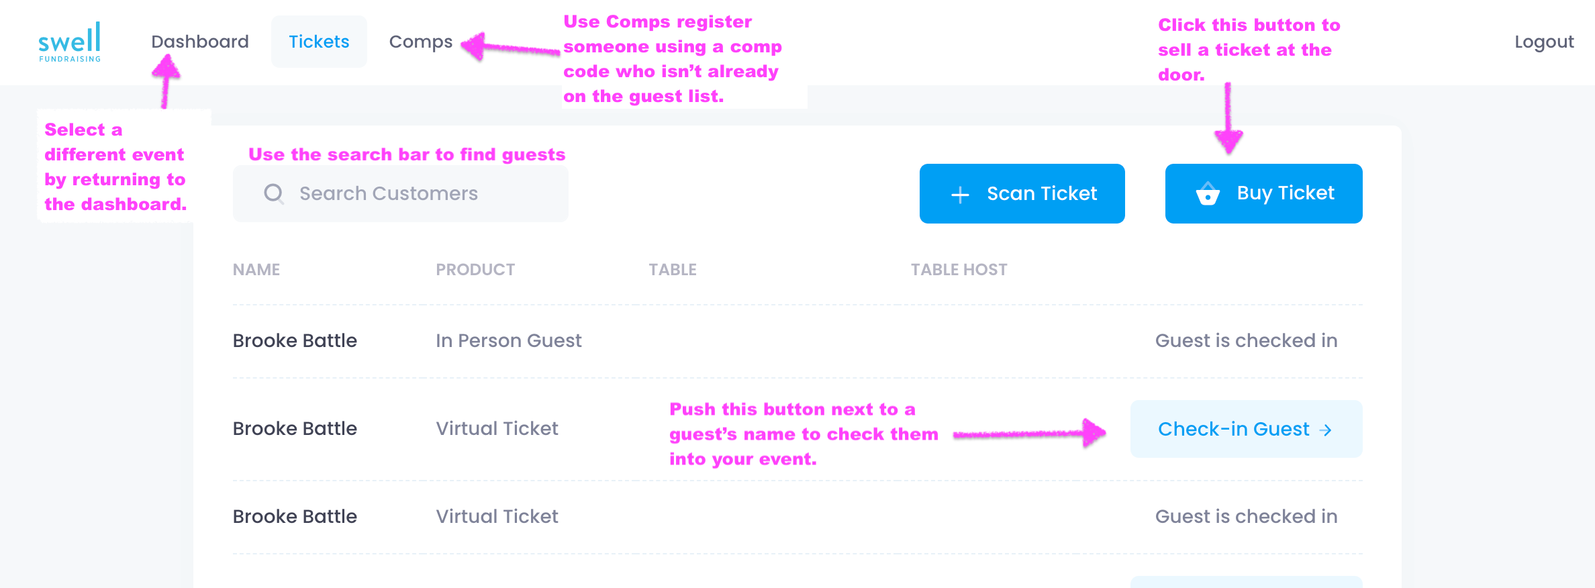Click the plus icon on Scan Ticket

pos(960,195)
